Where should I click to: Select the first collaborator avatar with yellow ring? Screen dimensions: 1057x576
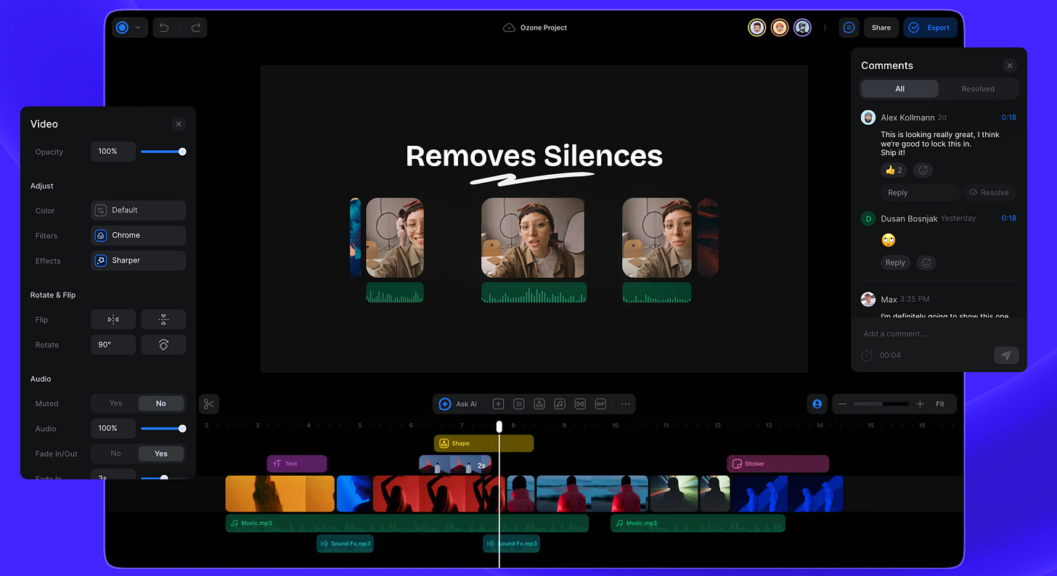pyautogui.click(x=756, y=28)
